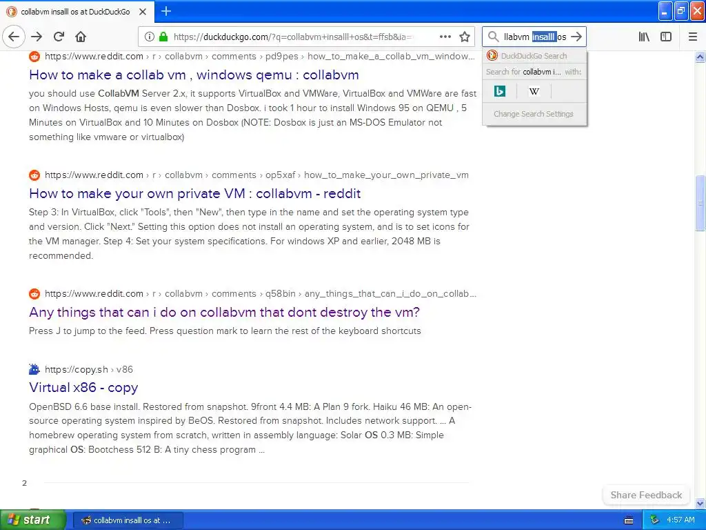Viewport: 706px width, 530px height.
Task: Open the 'Virtual x86 - copy' result
Action: point(83,388)
